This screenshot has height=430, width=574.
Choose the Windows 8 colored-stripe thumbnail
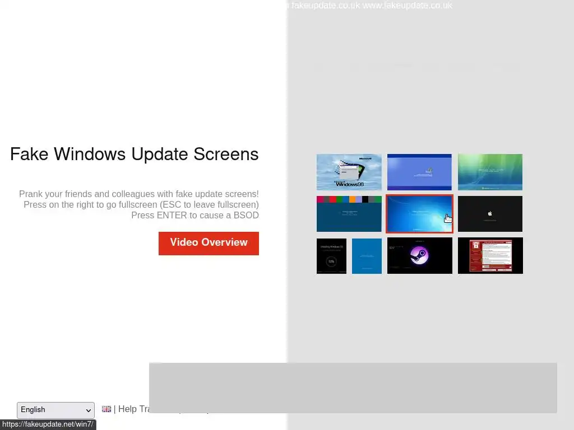(x=349, y=214)
